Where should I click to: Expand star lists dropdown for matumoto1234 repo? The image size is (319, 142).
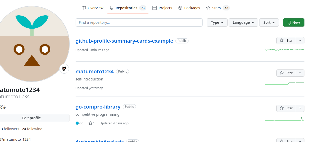(300, 73)
